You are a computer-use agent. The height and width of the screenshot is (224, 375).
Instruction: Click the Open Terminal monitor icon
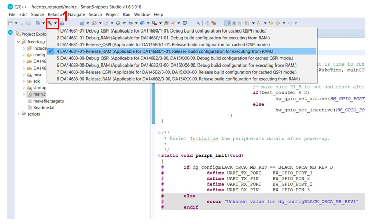pyautogui.click(x=185, y=23)
